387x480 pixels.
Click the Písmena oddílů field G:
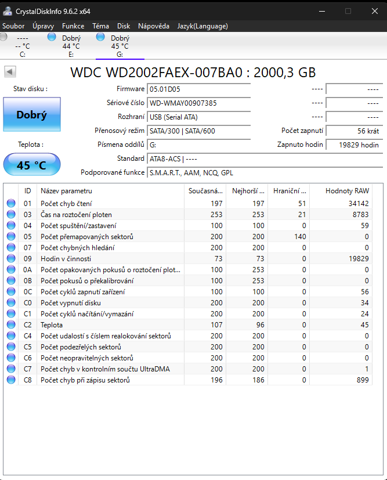pyautogui.click(x=198, y=145)
